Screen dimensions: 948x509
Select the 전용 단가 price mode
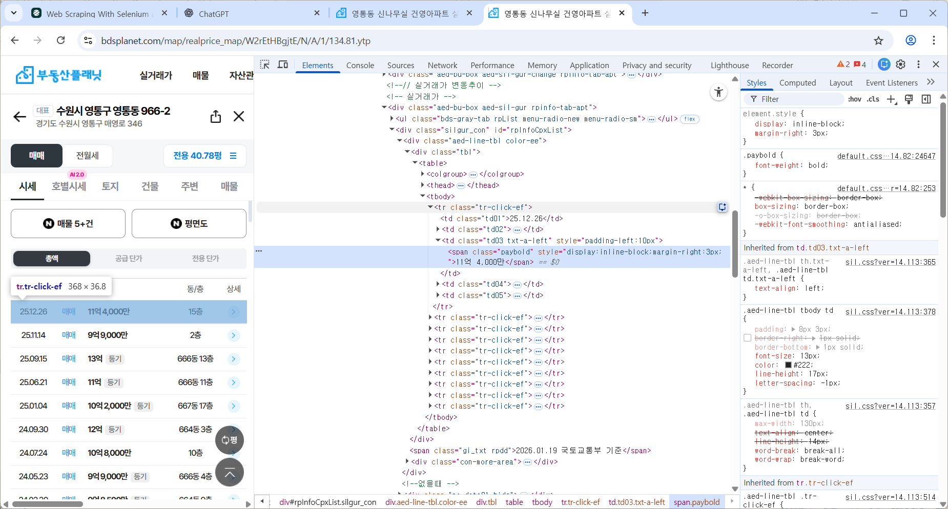pyautogui.click(x=205, y=259)
